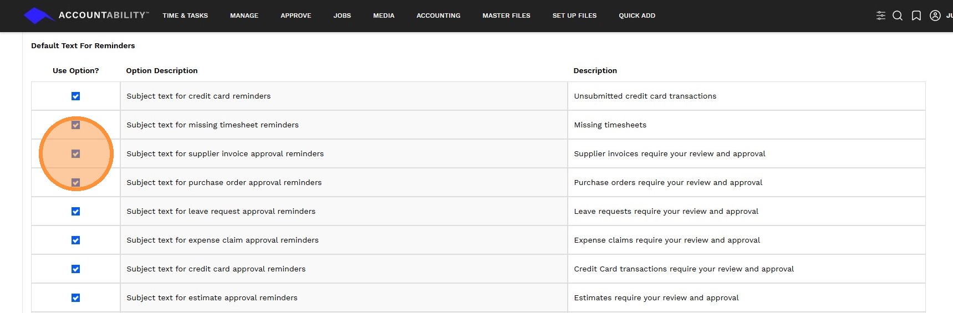Viewport: 953px width, 313px height.
Task: Uncheck credit card reminders subject option
Action: [x=76, y=96]
